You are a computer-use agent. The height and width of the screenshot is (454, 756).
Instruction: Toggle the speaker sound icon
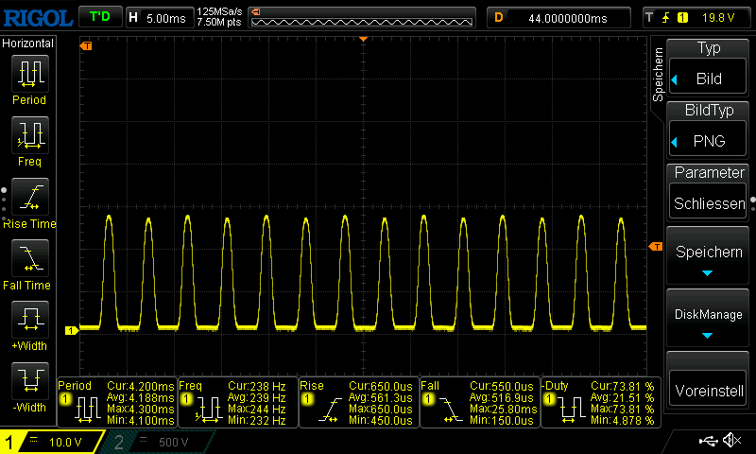[731, 441]
